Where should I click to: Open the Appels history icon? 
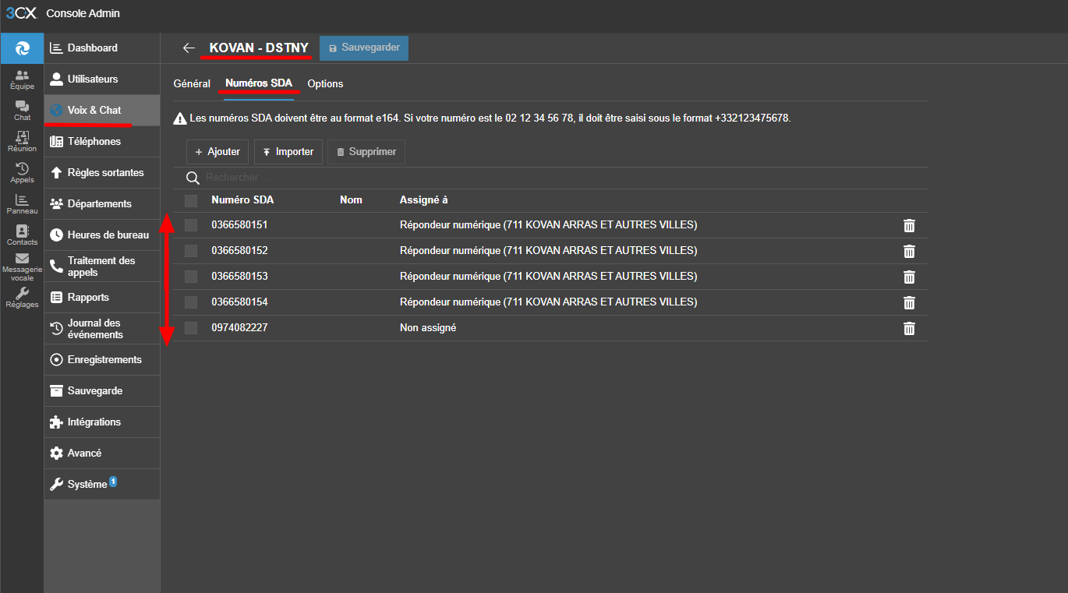pos(22,173)
